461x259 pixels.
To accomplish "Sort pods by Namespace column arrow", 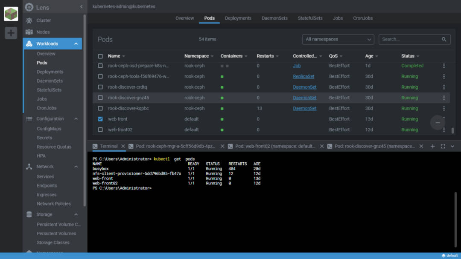I will (212, 56).
